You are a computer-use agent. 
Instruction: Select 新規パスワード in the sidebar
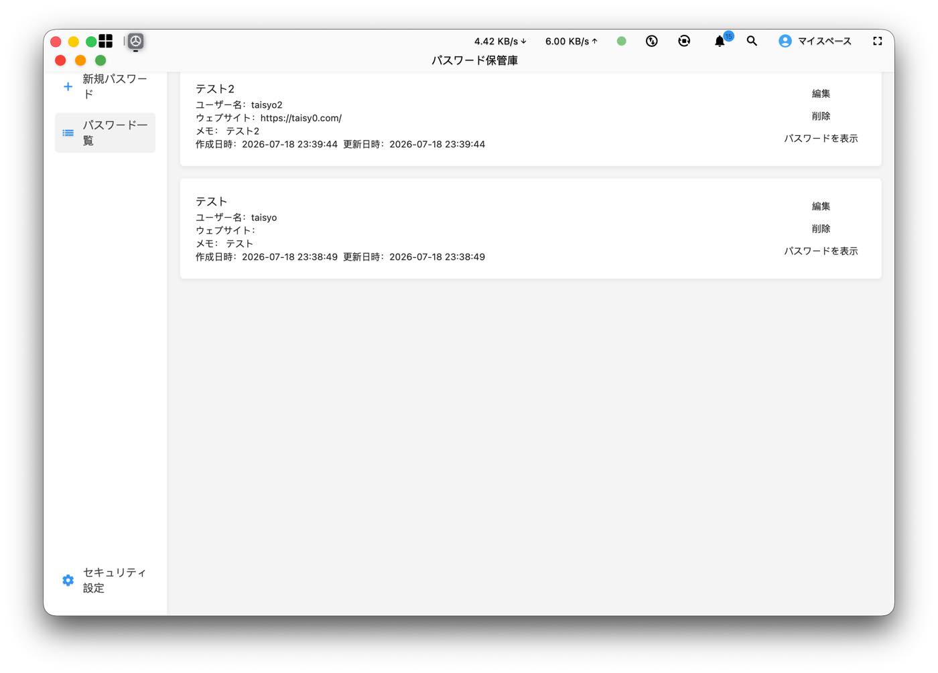105,86
